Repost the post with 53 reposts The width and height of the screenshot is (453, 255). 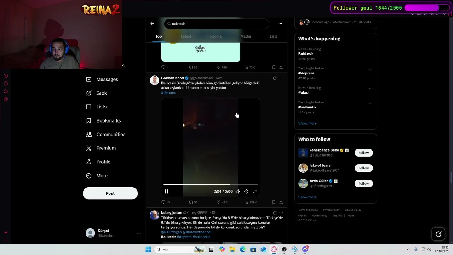pyautogui.click(x=193, y=202)
